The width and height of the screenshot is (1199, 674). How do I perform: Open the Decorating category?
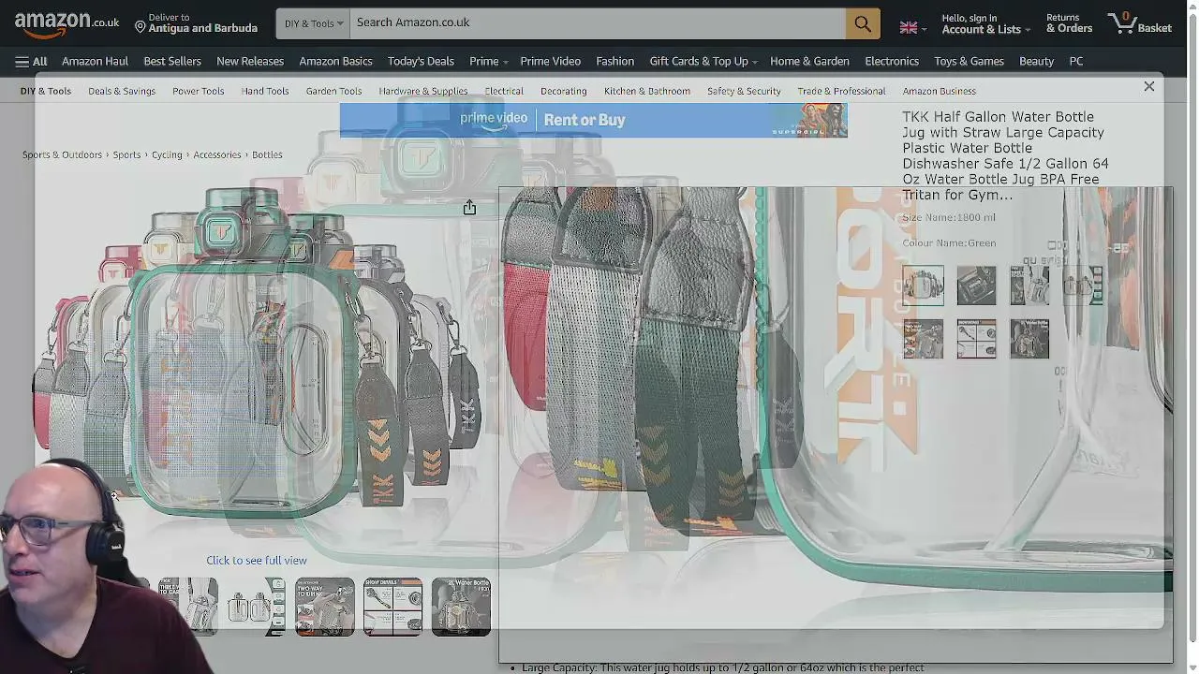[x=564, y=92]
